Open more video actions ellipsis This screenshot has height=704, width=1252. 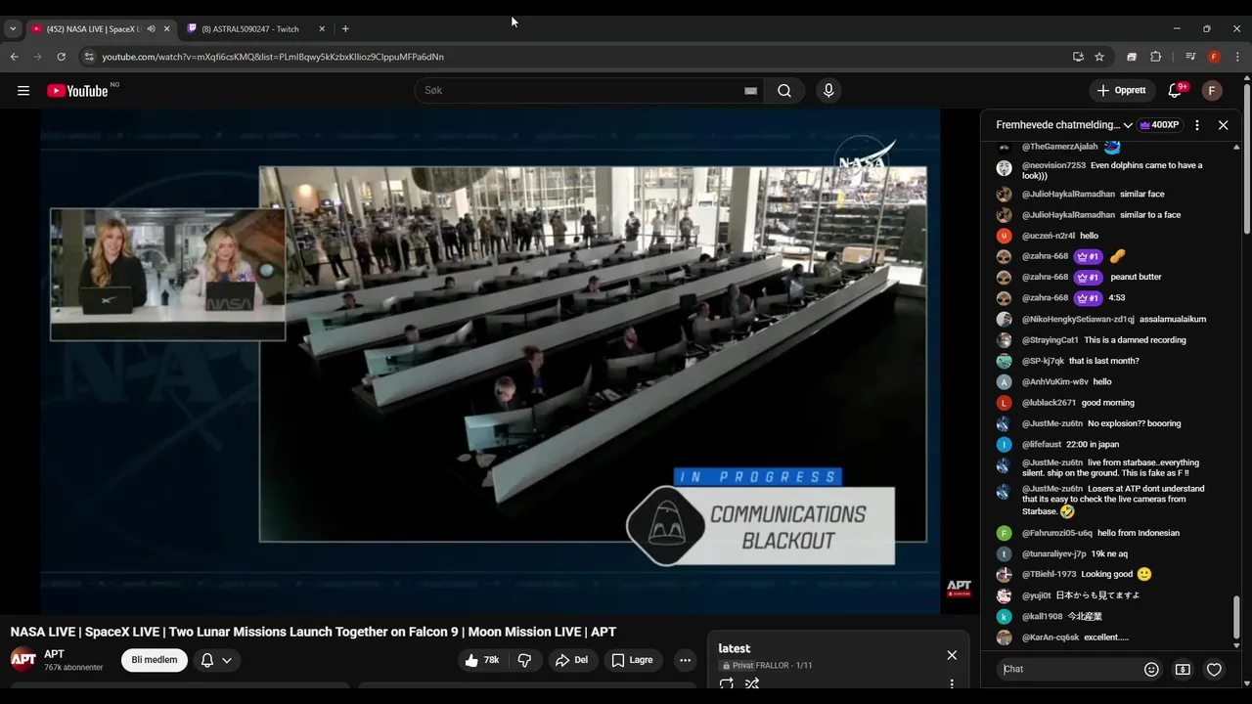(x=685, y=660)
